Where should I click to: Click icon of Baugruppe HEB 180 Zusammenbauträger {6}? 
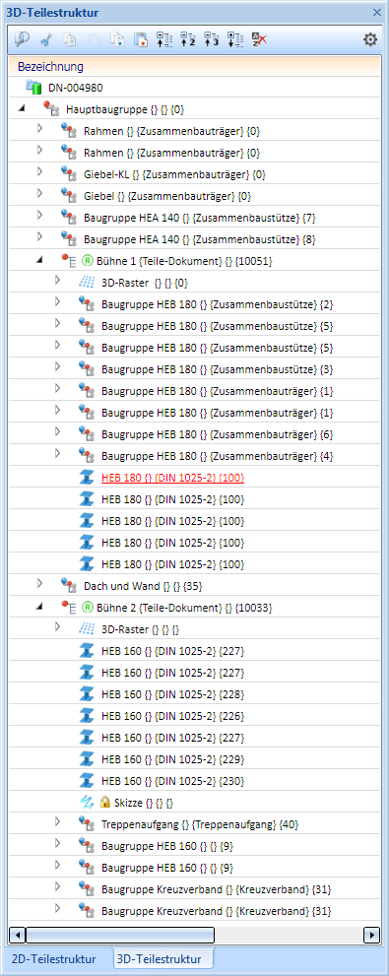pos(86,434)
